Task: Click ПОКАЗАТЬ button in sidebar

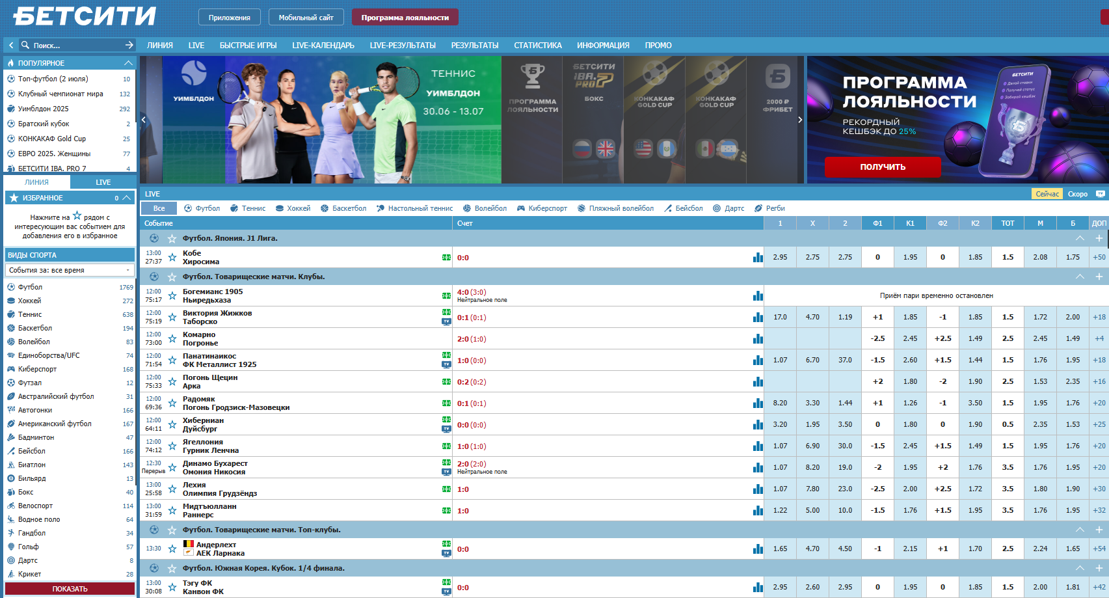Action: 70,589
